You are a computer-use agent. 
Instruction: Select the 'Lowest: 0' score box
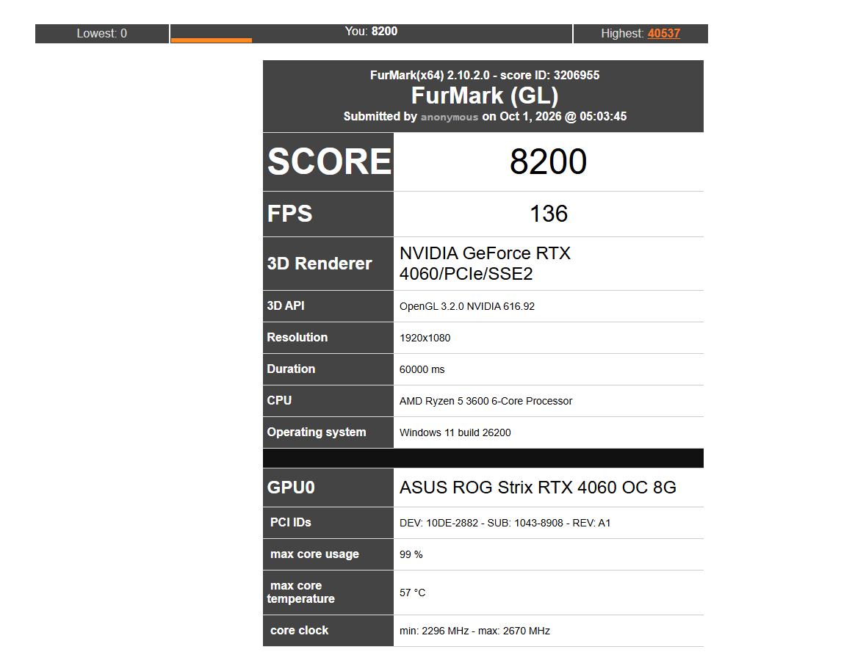point(101,34)
